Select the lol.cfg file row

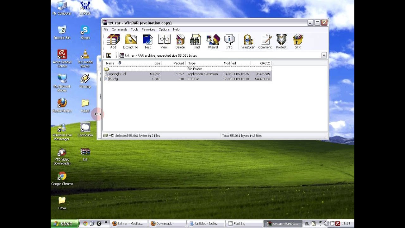(x=187, y=79)
